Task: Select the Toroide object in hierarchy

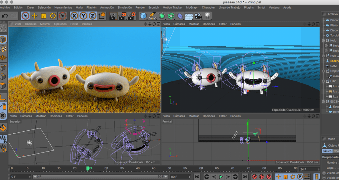Action: (x=334, y=35)
